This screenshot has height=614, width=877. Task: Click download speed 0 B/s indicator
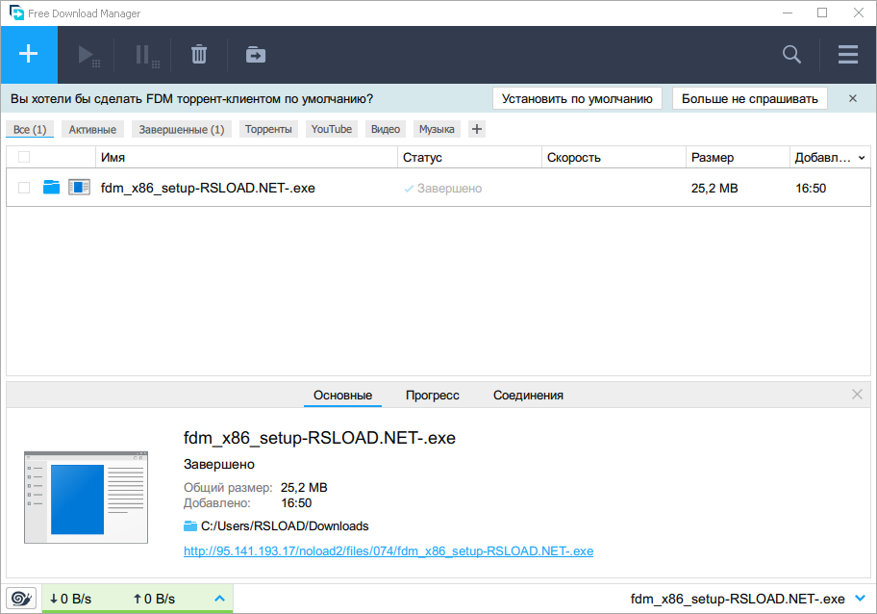70,599
